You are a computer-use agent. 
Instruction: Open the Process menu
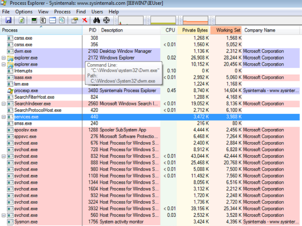62,12
